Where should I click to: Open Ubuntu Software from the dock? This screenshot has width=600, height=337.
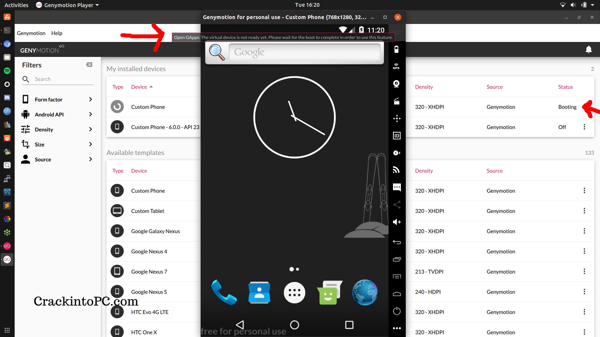coord(7,17)
